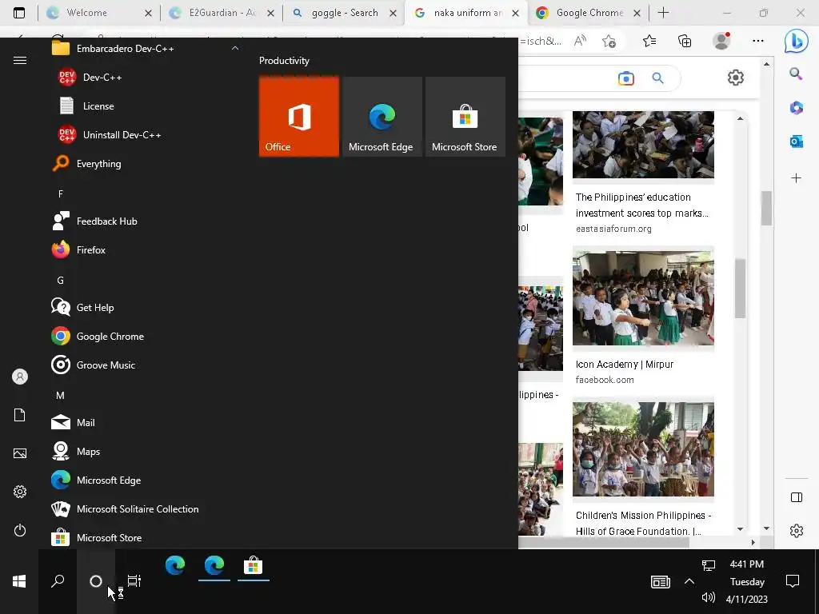The height and width of the screenshot is (614, 819).
Task: Open the Philippines' education investment result
Action: 642,205
